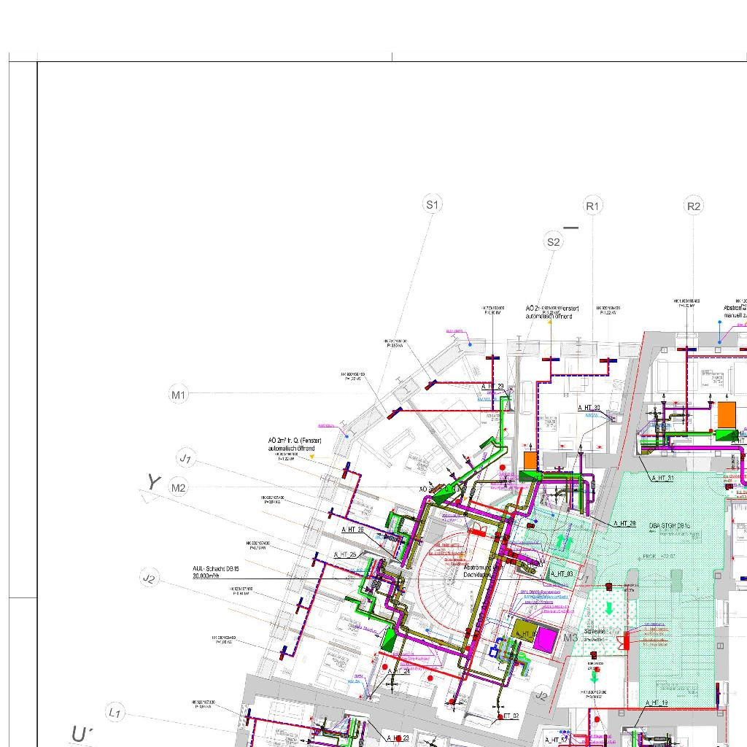Select the magenta square equipment block
The image size is (747, 747).
545,639
